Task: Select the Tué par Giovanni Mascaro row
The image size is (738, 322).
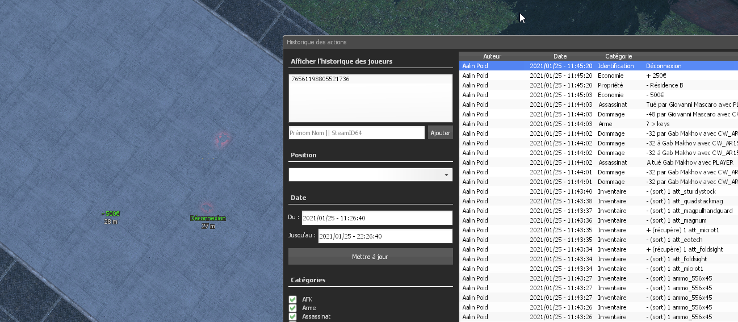Action: pyautogui.click(x=598, y=104)
